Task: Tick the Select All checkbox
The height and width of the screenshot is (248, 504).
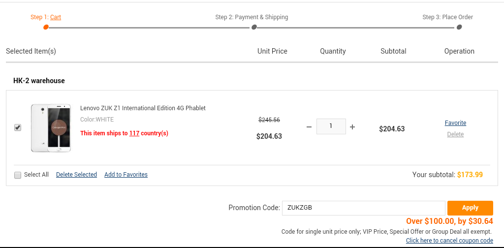Action: [x=18, y=175]
